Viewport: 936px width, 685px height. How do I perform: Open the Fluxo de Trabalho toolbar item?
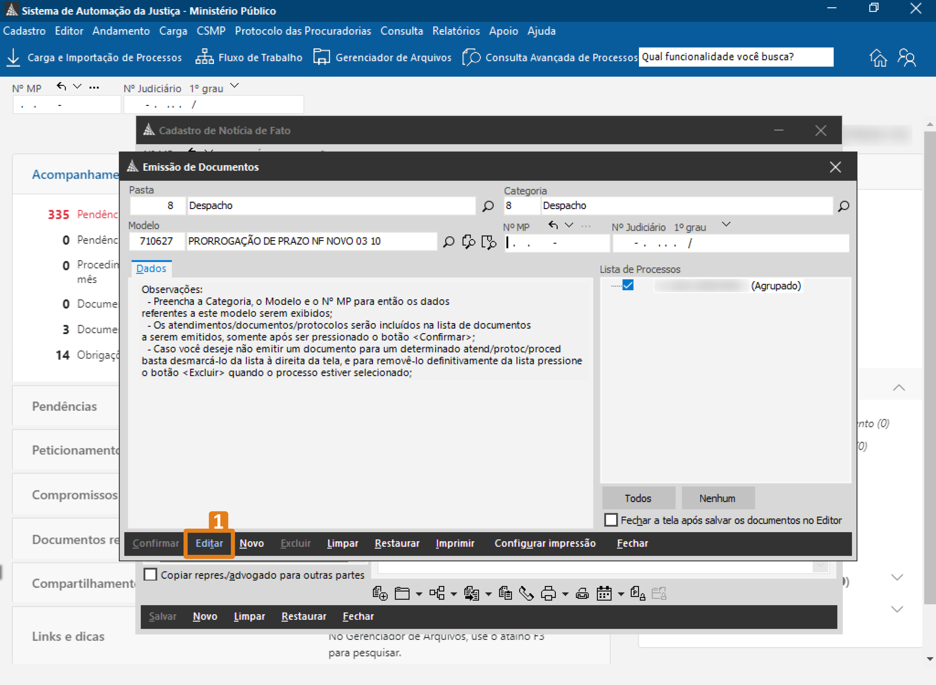click(249, 57)
